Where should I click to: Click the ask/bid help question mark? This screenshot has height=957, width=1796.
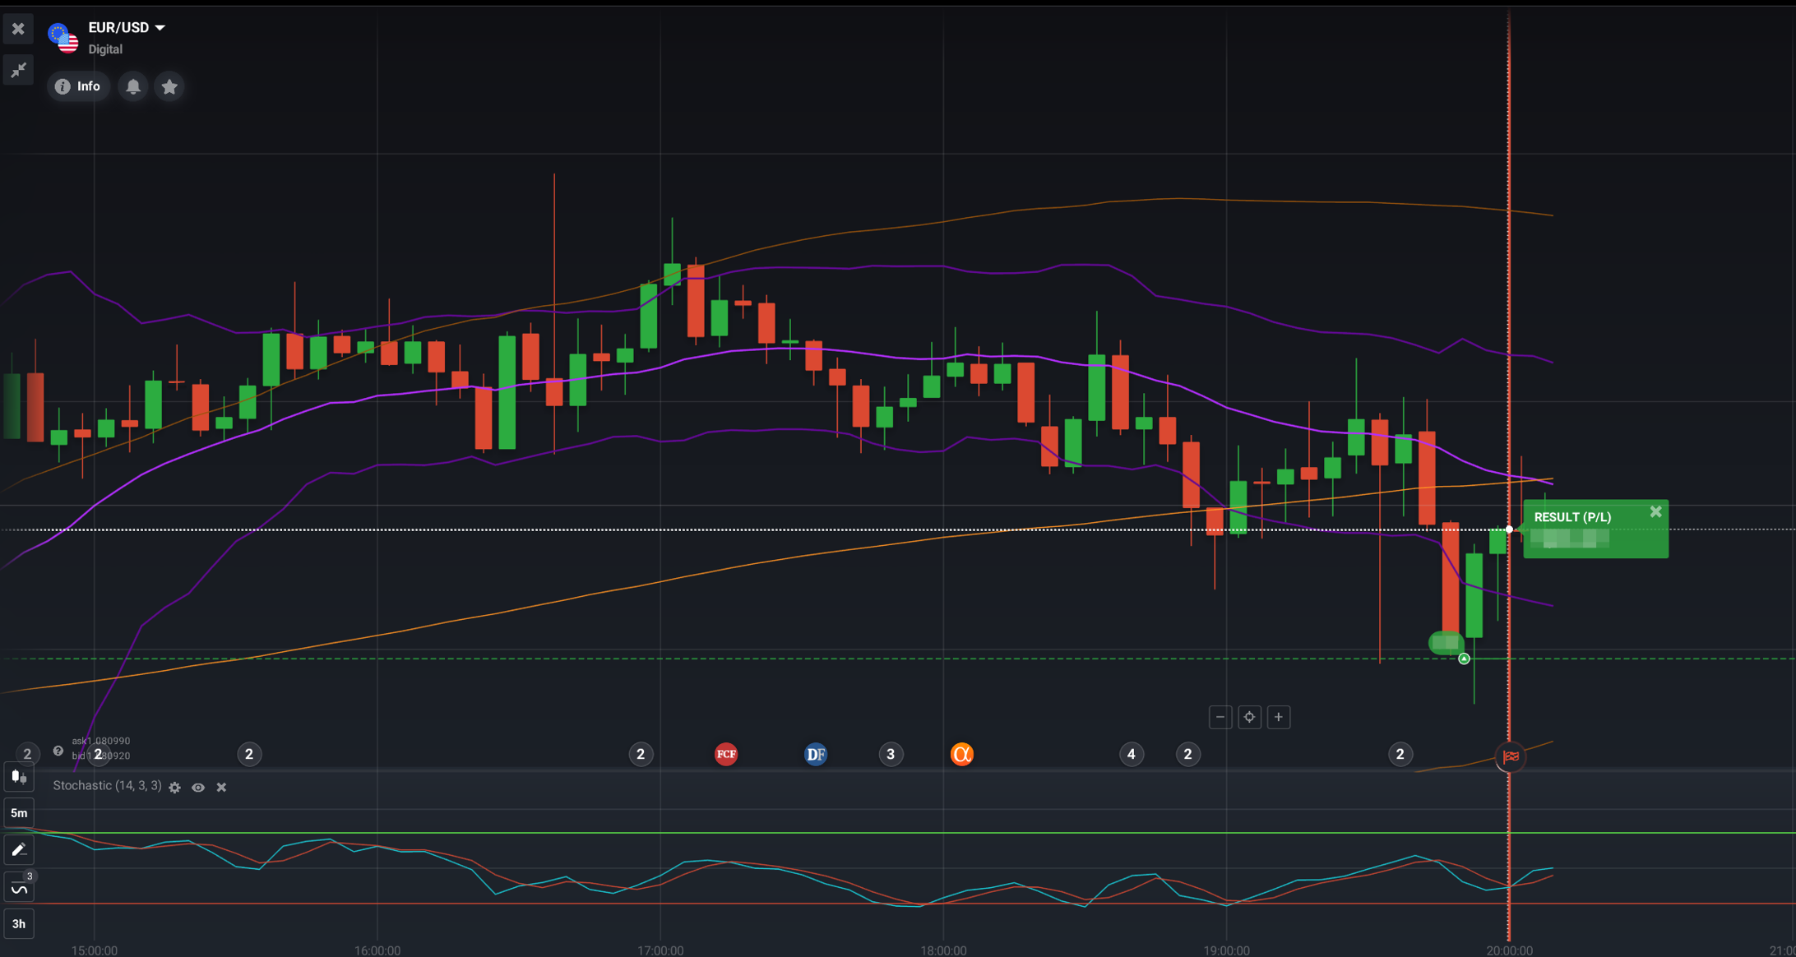click(58, 751)
